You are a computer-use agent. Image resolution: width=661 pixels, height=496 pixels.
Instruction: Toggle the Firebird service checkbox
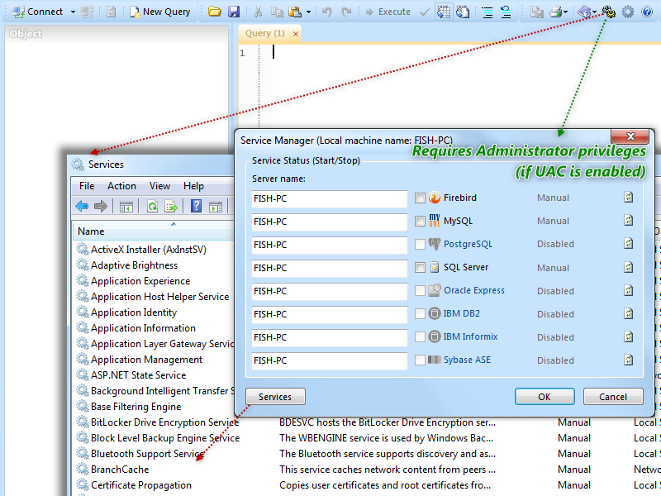[x=420, y=198]
